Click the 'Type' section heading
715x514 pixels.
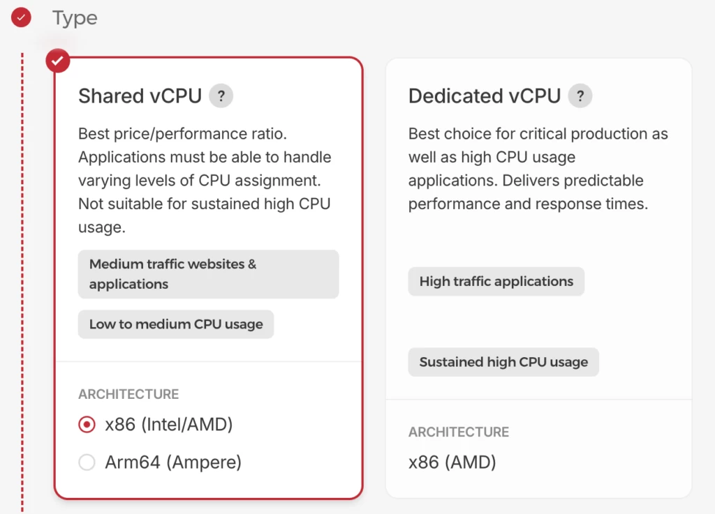click(x=75, y=18)
